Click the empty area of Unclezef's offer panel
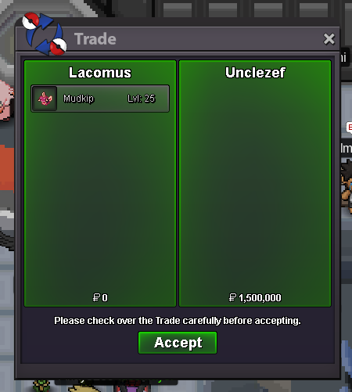 click(x=255, y=182)
